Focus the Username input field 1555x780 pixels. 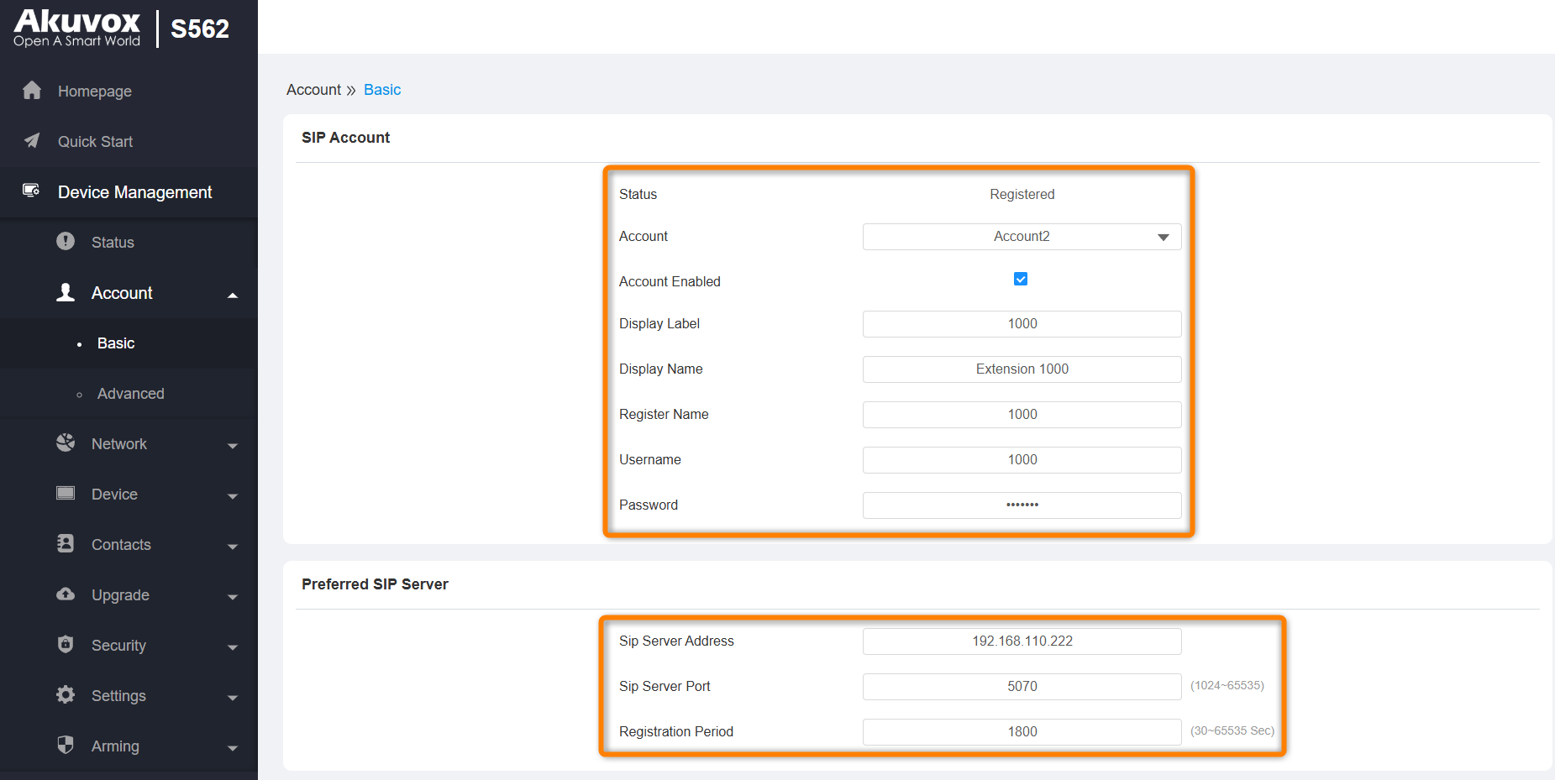tap(1022, 460)
